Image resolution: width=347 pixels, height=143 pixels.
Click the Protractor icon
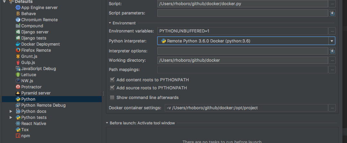[18, 87]
